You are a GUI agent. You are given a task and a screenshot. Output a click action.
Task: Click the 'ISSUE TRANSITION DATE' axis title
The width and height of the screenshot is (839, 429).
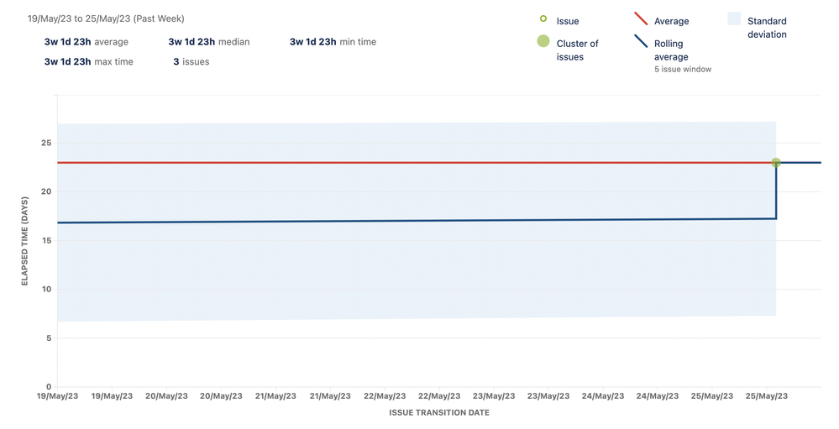[x=439, y=412]
